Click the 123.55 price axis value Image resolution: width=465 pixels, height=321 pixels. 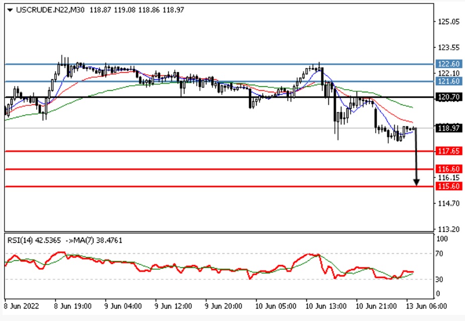click(x=448, y=47)
